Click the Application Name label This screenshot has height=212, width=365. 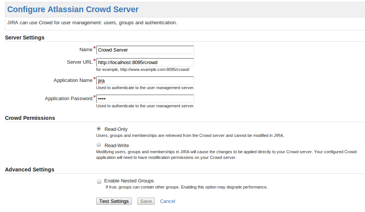click(x=73, y=80)
